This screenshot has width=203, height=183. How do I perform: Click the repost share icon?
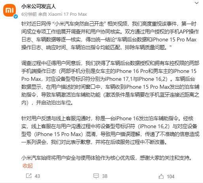[x=29, y=176]
